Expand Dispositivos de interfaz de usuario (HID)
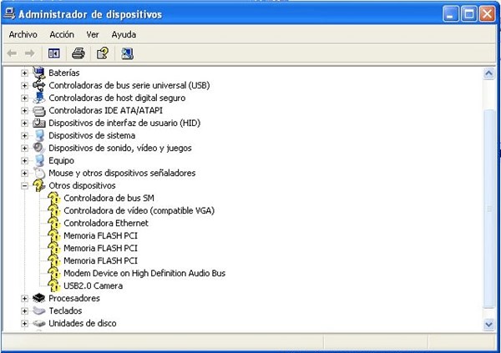501x353 pixels. (24, 123)
